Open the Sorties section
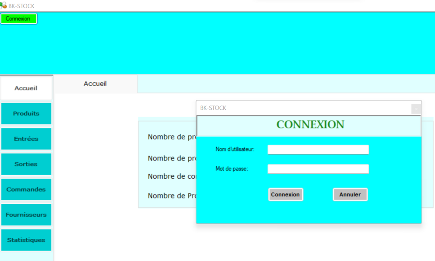The width and height of the screenshot is (435, 261). (x=26, y=164)
